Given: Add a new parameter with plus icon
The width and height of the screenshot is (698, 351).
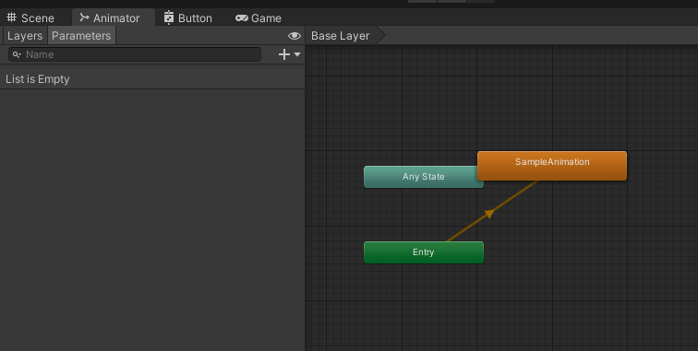Looking at the screenshot, I should pyautogui.click(x=284, y=54).
